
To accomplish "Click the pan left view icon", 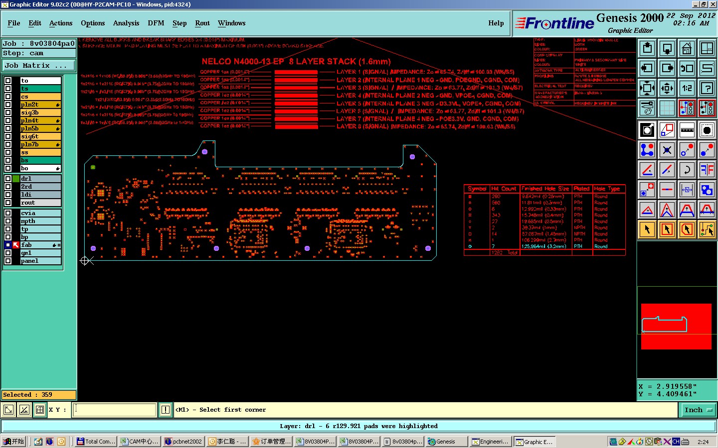I will click(x=647, y=68).
